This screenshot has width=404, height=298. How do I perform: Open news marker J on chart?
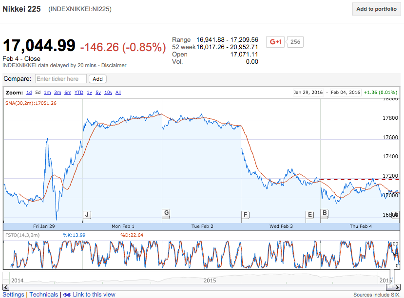coord(87,215)
